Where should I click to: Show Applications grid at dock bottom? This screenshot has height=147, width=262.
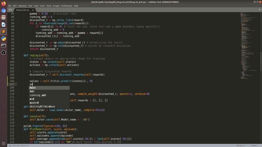(4, 143)
